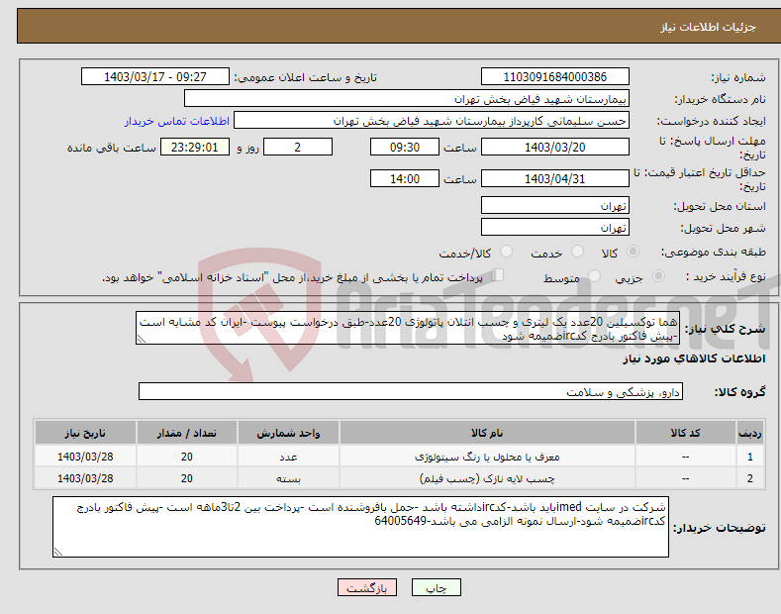This screenshot has width=781, height=614.
Task: Click item name معرف یا محلول یا رنگ سیتولوژی
Action: click(x=487, y=457)
